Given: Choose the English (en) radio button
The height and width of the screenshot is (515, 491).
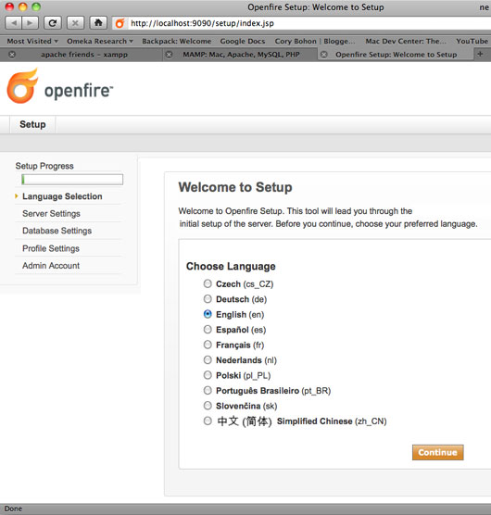Looking at the screenshot, I should (208, 314).
